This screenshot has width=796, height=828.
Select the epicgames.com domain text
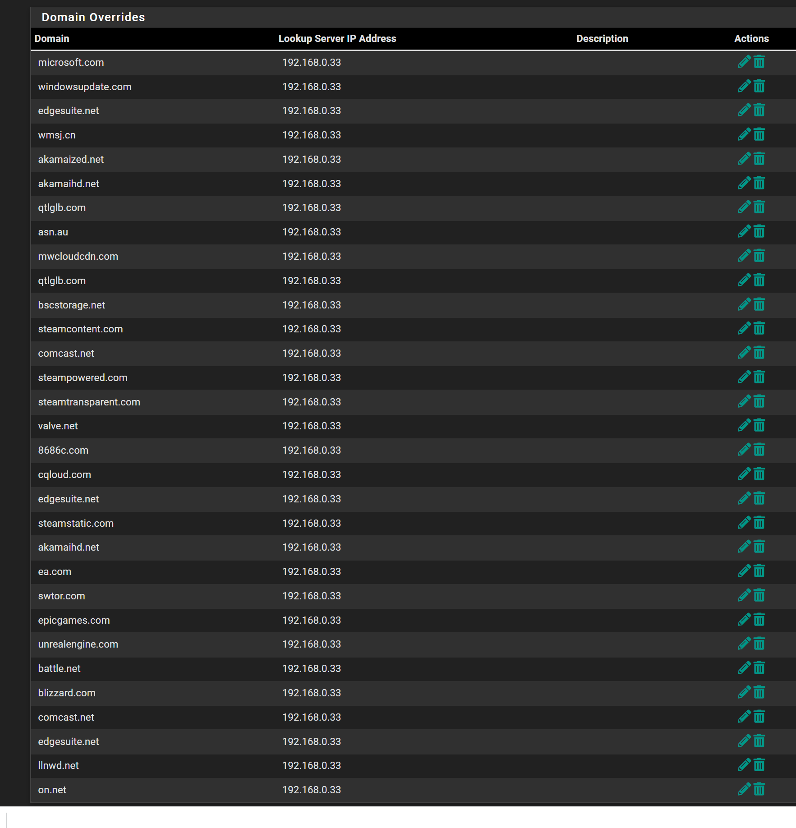74,620
